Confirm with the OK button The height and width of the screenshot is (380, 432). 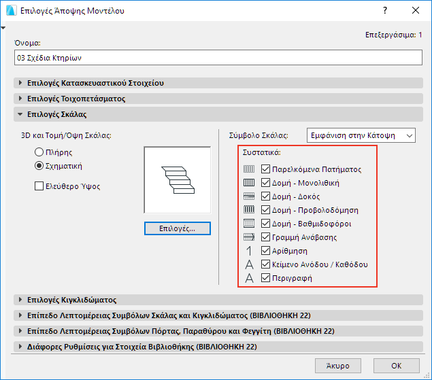397,366
